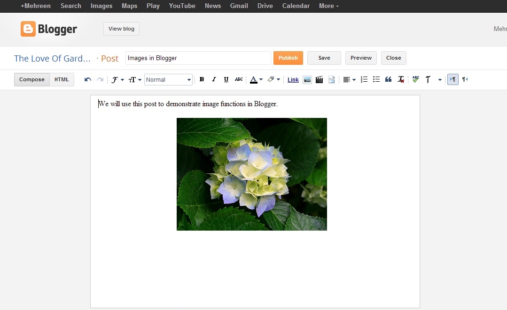
Task: Open Images in the Google bar
Action: coord(101,6)
